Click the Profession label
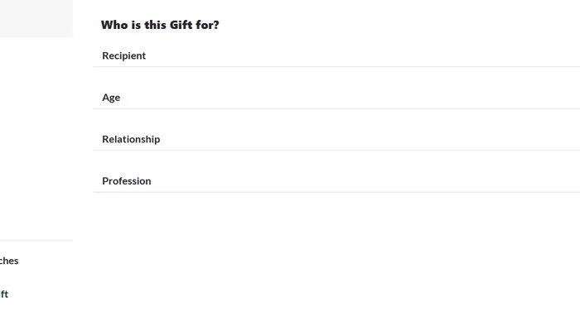 pos(126,181)
